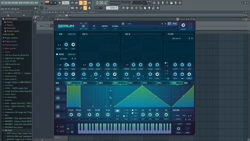The image size is (250, 141).
Task: Click the LFO RATE knob
Action: click(x=143, y=115)
